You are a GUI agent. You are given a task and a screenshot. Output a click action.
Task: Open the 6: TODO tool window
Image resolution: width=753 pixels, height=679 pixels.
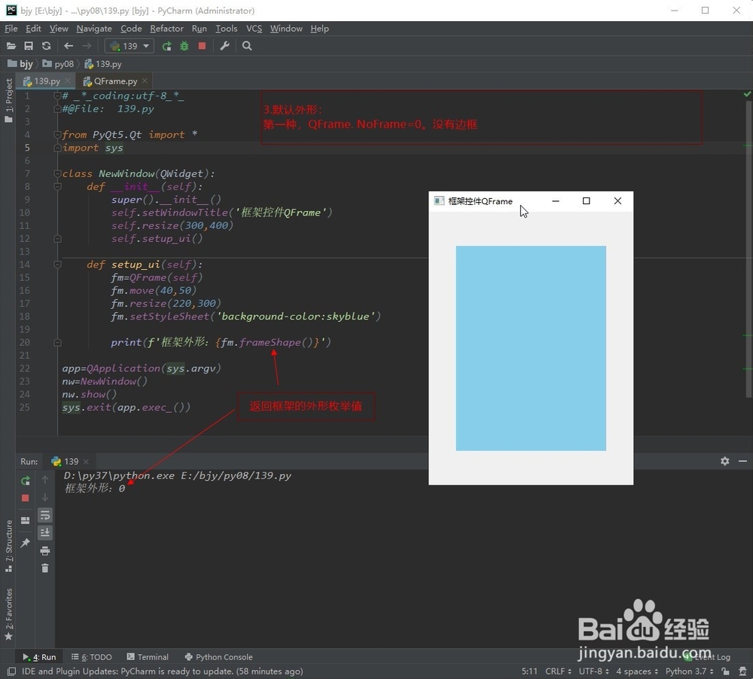[91, 657]
